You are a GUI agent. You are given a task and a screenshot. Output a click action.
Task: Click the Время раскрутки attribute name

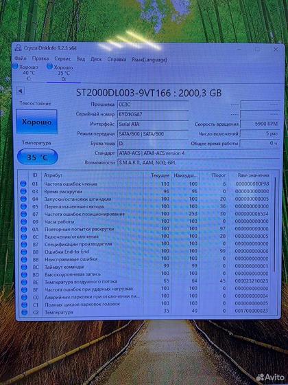(x=63, y=192)
